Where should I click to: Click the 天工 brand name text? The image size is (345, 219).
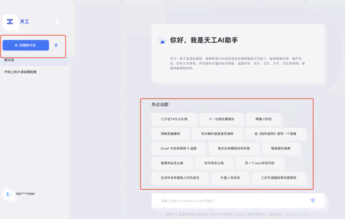pyautogui.click(x=24, y=22)
